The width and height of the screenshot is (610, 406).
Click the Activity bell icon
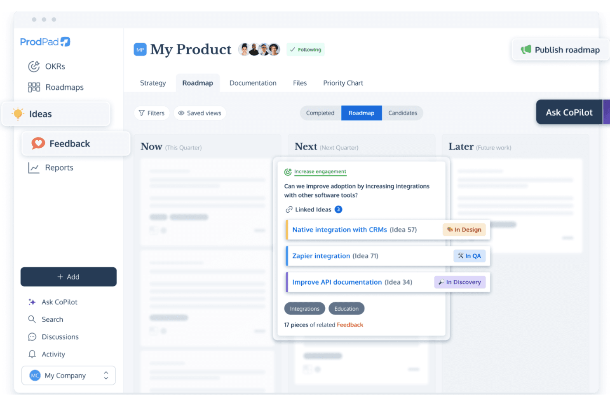32,354
